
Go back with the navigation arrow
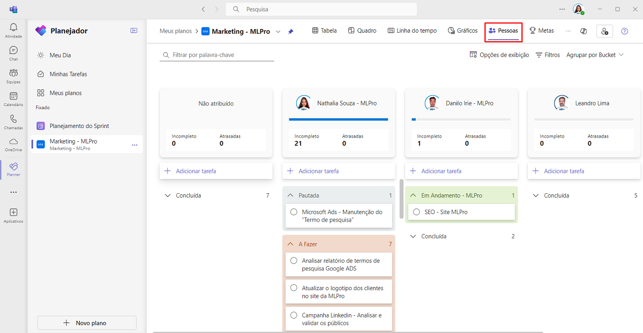pos(203,9)
